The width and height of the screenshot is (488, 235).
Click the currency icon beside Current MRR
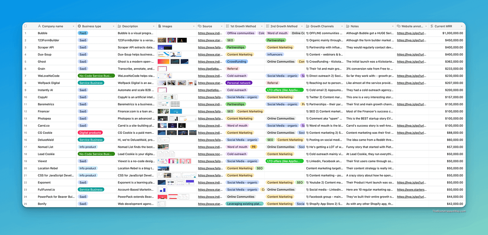pos(432,26)
